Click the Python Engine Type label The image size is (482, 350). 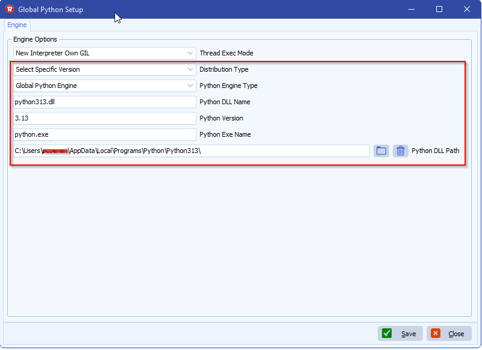coord(228,86)
